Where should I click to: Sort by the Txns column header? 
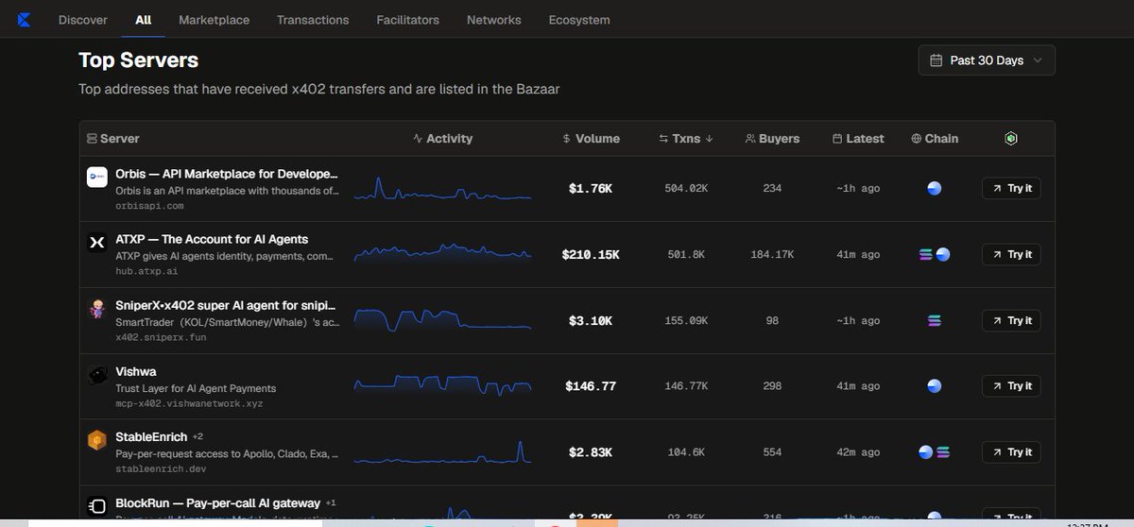[x=686, y=139]
